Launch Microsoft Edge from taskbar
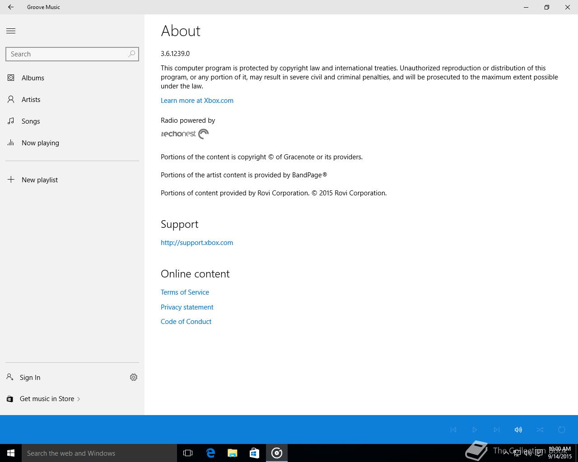578x462 pixels. coord(210,453)
